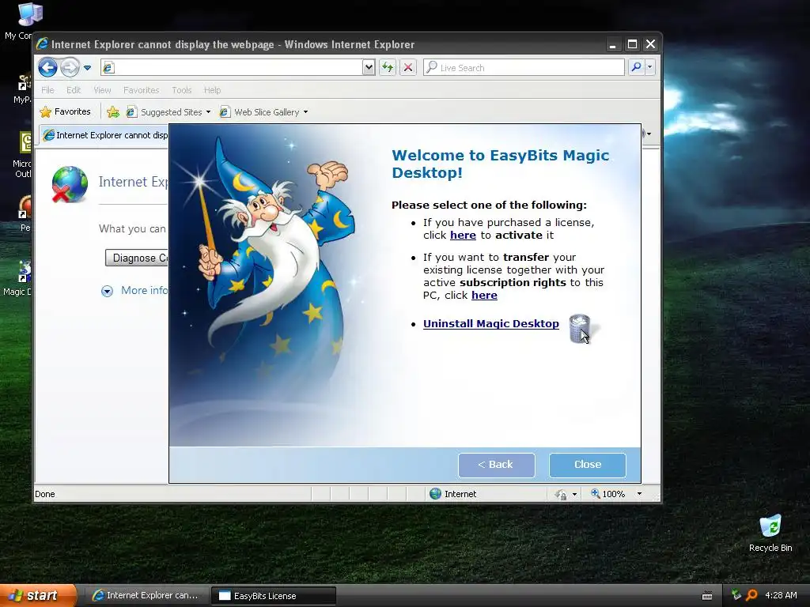
Task: Select the Magic Desktop shortcut icon
Action: click(x=20, y=278)
